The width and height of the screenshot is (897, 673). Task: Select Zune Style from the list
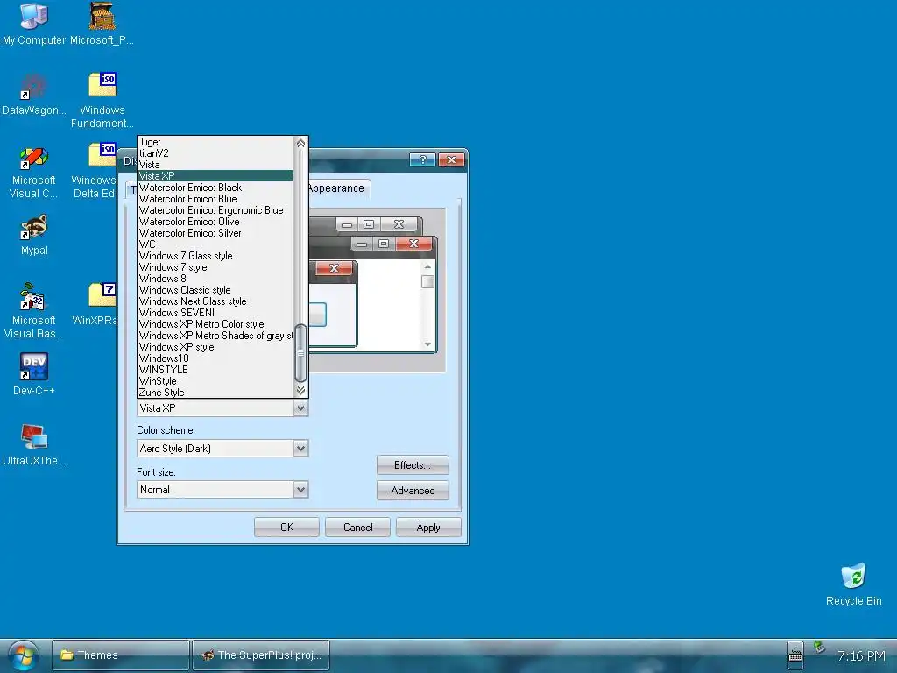(215, 393)
